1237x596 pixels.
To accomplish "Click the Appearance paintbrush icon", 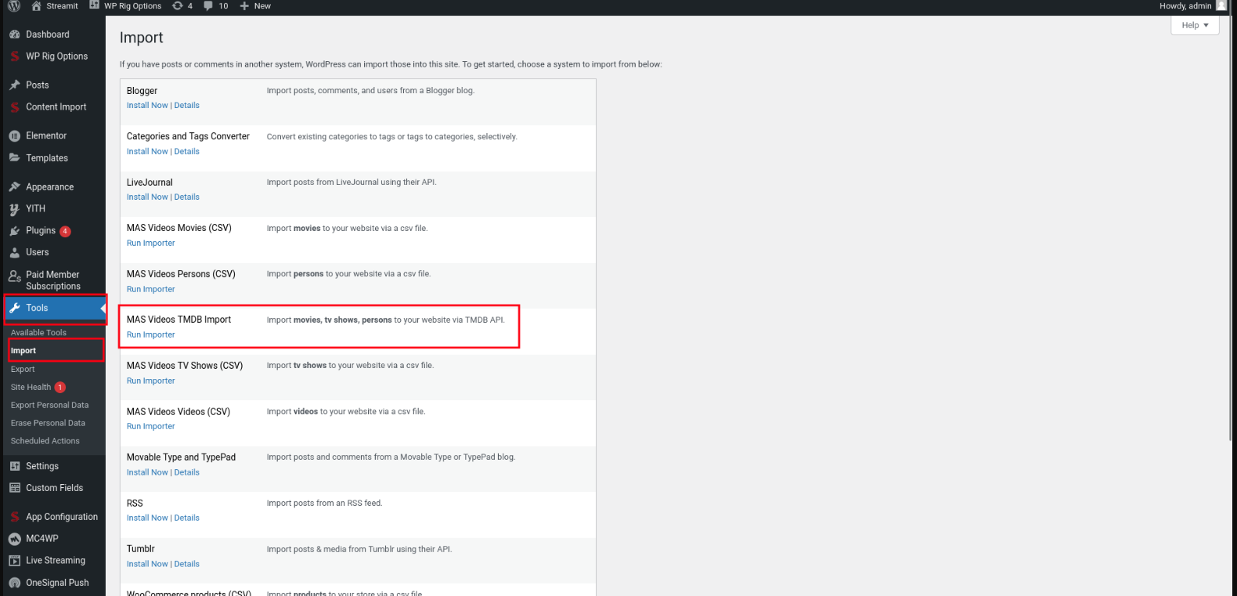I will 14,186.
